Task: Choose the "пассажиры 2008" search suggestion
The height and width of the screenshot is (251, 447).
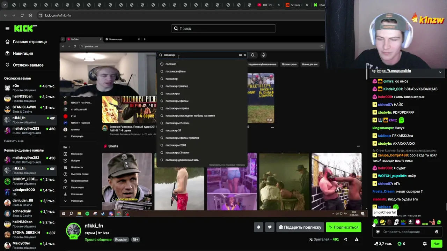Action: coord(176,145)
